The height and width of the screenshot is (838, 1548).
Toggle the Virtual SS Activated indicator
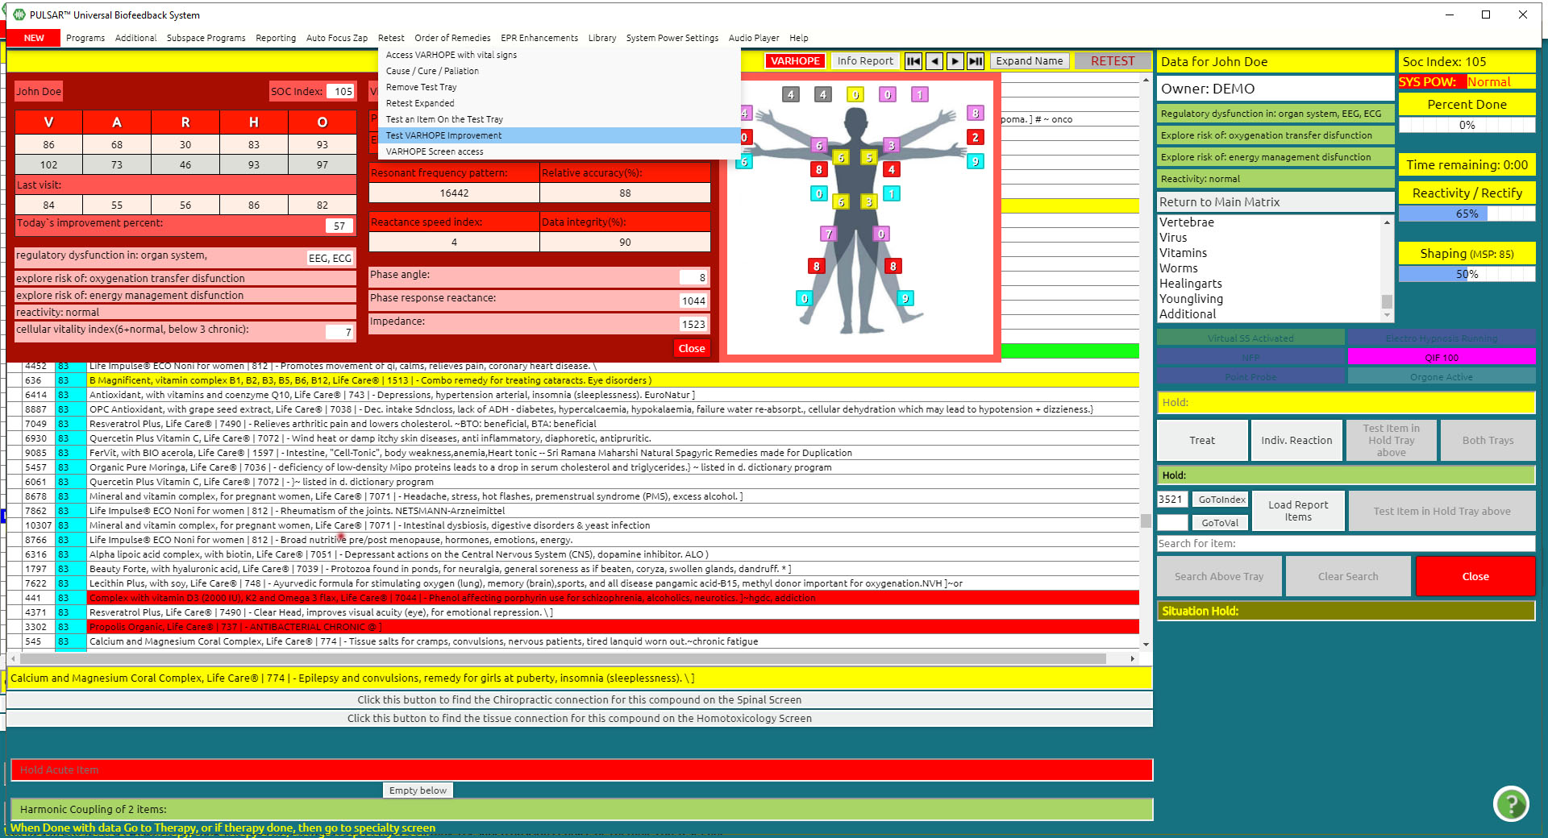coord(1250,338)
